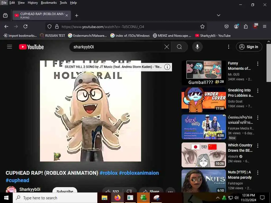The height and width of the screenshot is (203, 271).
Task: Open the Windows Start menu
Action: (x=6, y=198)
